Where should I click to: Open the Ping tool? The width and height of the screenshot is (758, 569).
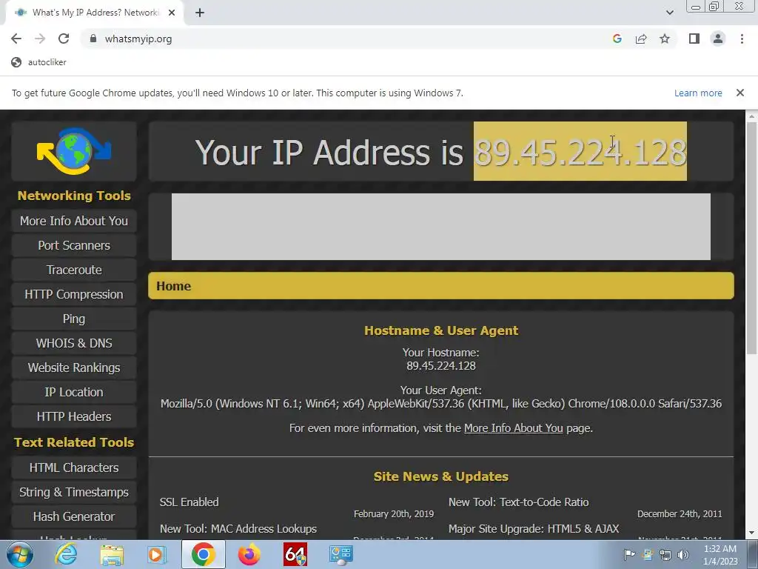(x=74, y=319)
